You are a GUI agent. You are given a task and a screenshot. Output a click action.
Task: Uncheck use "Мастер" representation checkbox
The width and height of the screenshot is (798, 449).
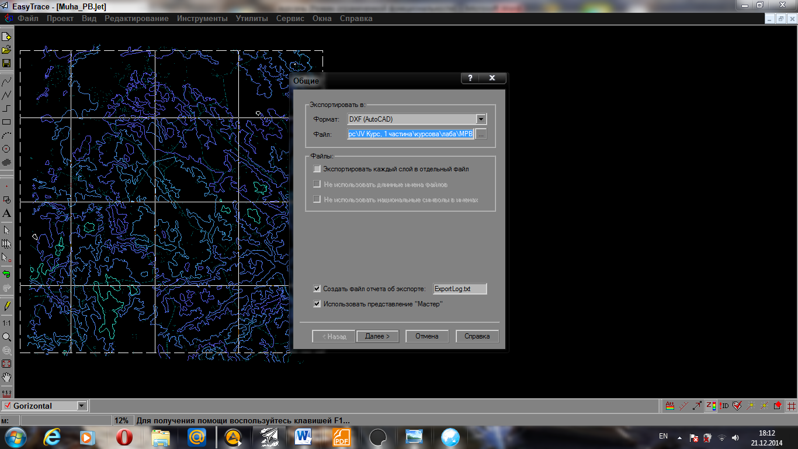click(317, 304)
